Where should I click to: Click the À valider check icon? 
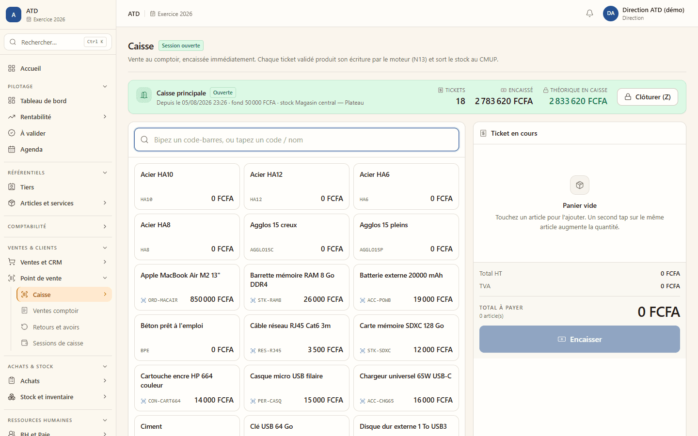12,133
